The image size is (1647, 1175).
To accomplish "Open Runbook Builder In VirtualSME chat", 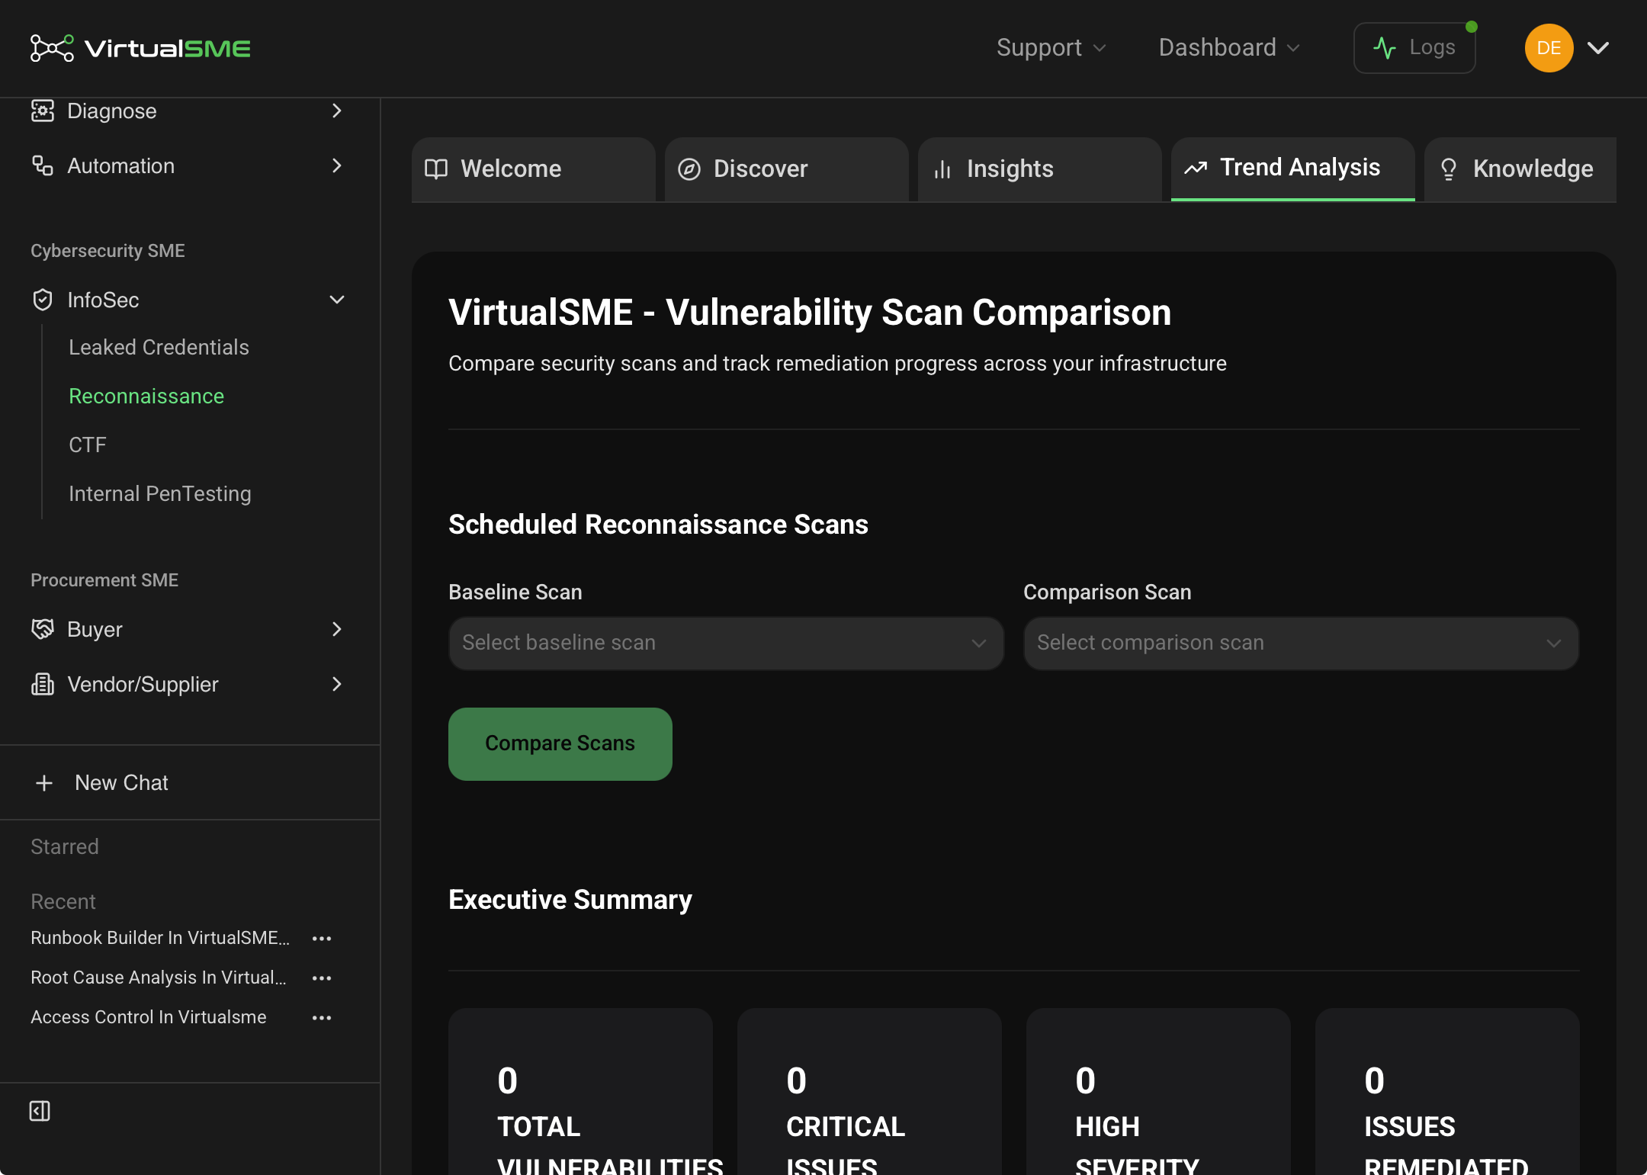I will [x=160, y=938].
